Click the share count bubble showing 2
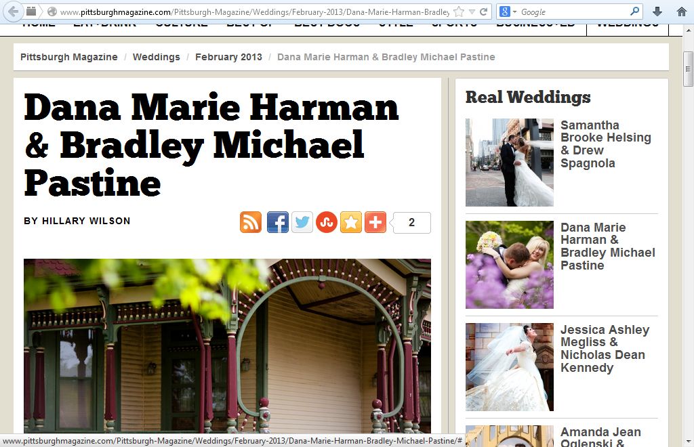Viewport: 694px width, 447px height. [411, 222]
